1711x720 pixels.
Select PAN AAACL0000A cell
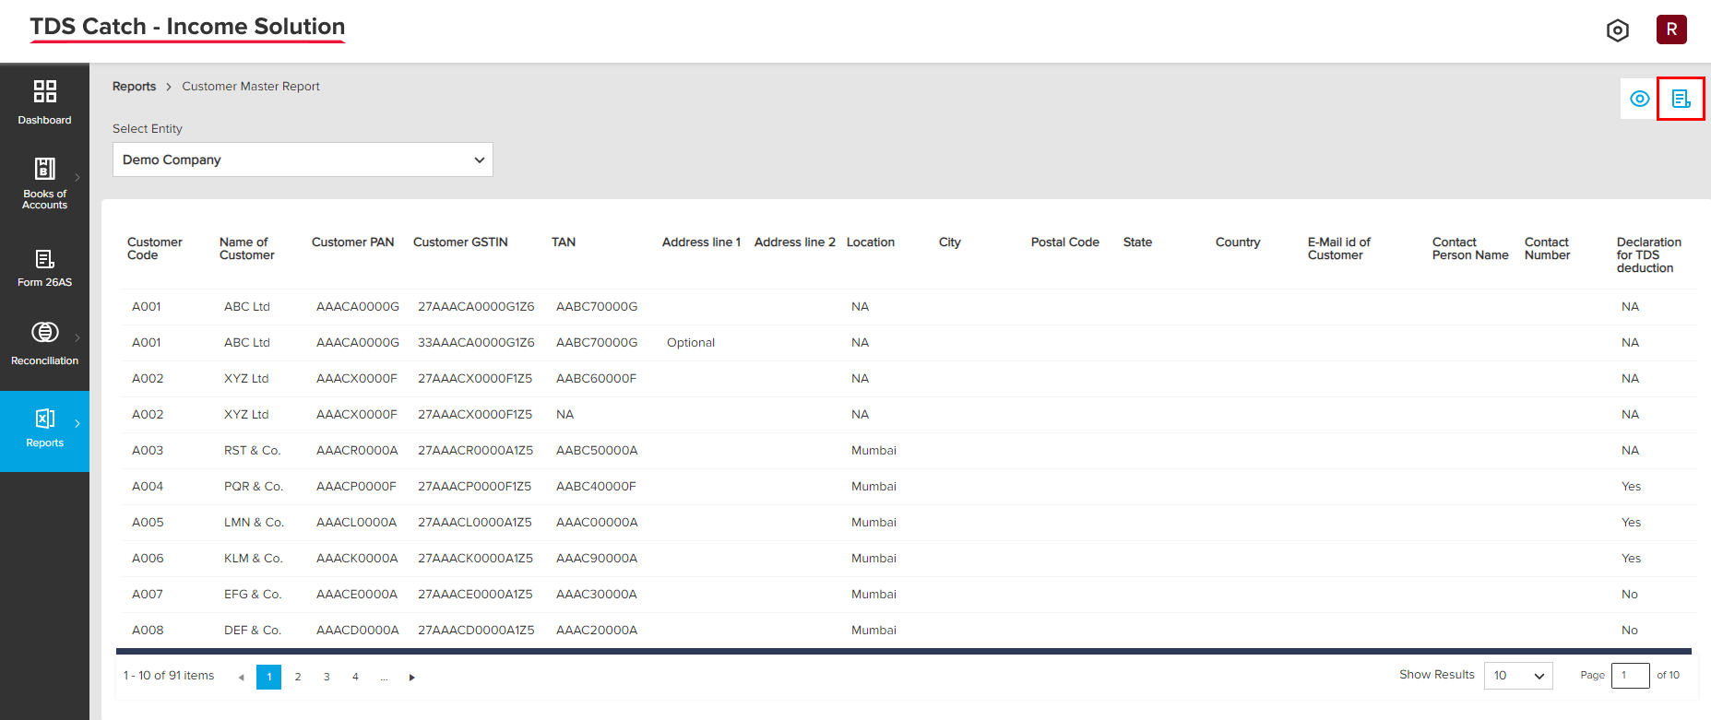point(356,522)
